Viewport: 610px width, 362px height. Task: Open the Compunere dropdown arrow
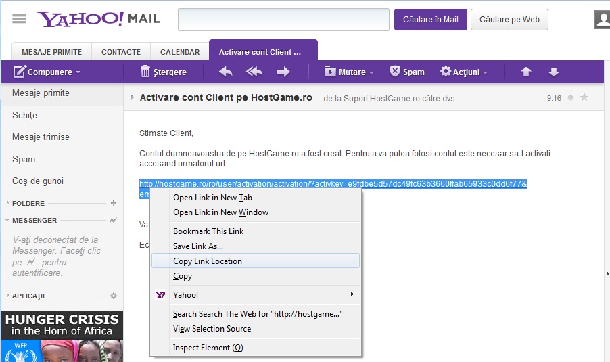78,72
